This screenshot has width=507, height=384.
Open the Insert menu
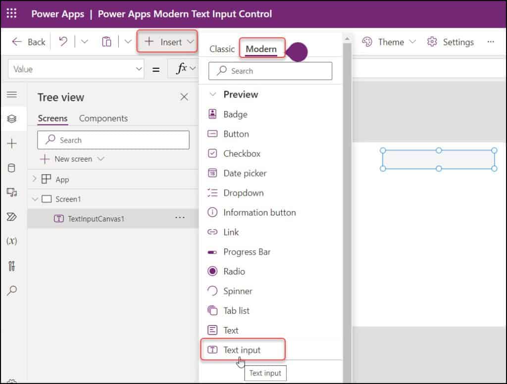pyautogui.click(x=167, y=42)
